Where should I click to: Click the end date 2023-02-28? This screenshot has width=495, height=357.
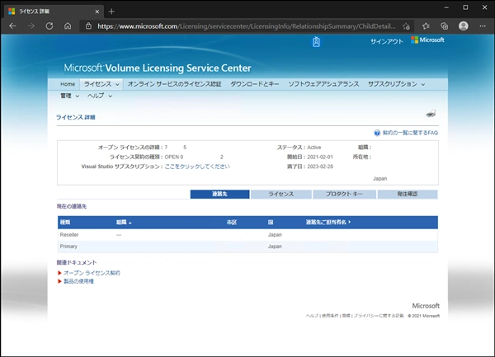click(x=320, y=167)
